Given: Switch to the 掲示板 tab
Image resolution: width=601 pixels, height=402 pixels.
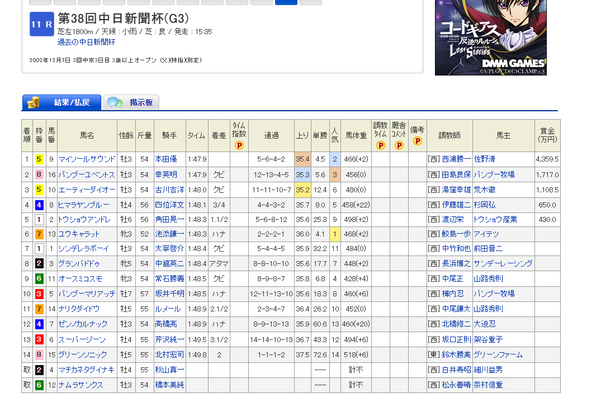Looking at the screenshot, I should pos(131,102).
